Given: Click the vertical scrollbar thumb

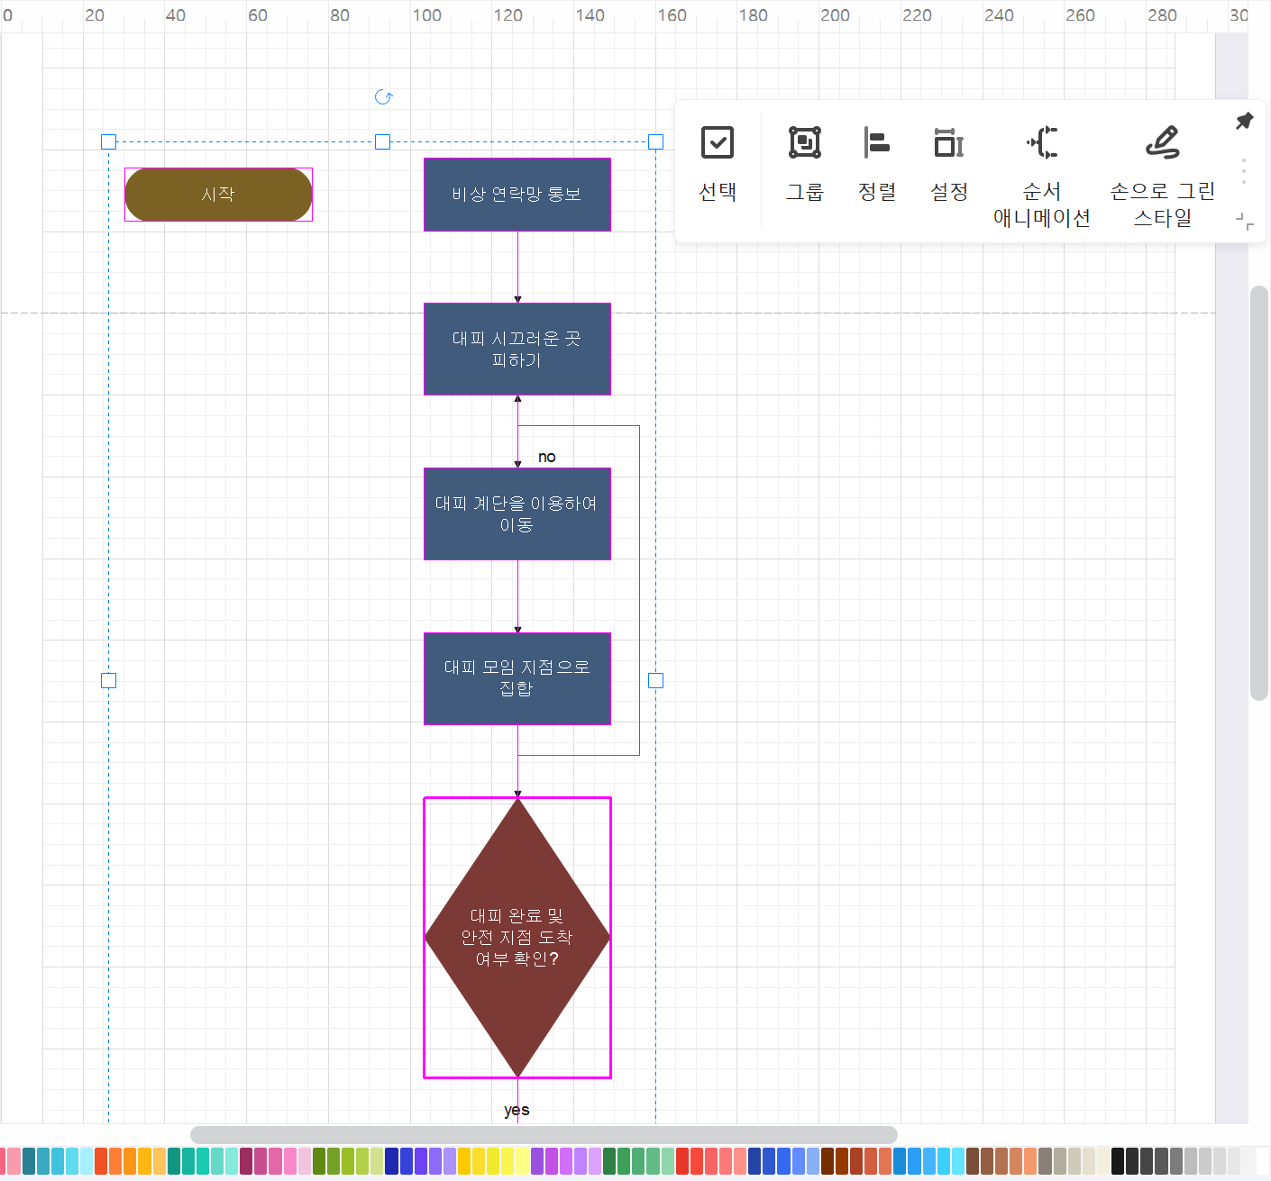Looking at the screenshot, I should click(x=1259, y=493).
